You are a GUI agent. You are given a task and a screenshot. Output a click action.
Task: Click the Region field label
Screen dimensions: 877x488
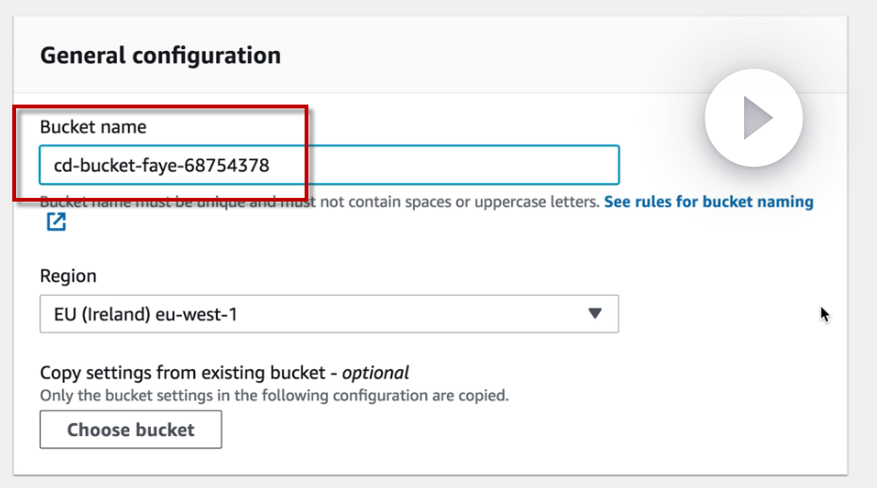(68, 276)
